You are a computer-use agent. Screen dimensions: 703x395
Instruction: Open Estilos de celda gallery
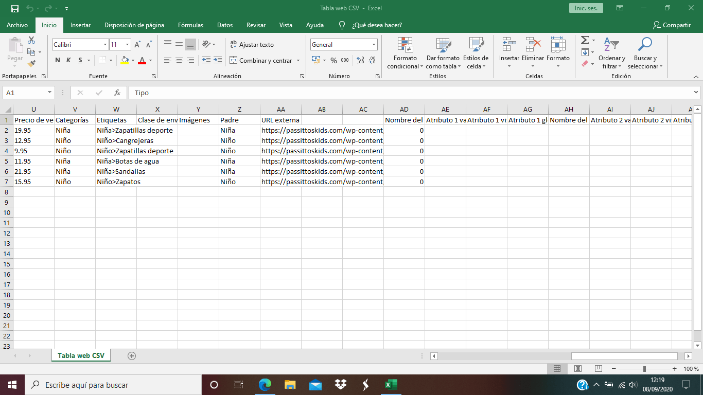tap(476, 53)
